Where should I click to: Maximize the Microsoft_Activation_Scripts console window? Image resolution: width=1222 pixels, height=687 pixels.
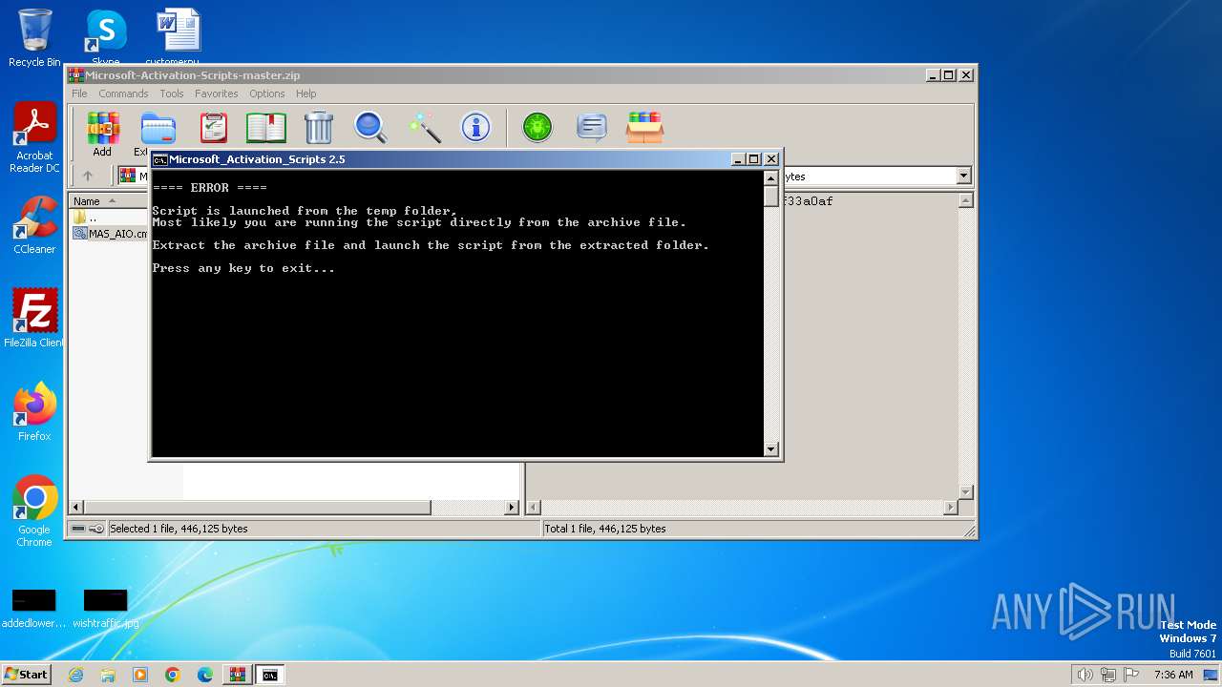point(754,159)
